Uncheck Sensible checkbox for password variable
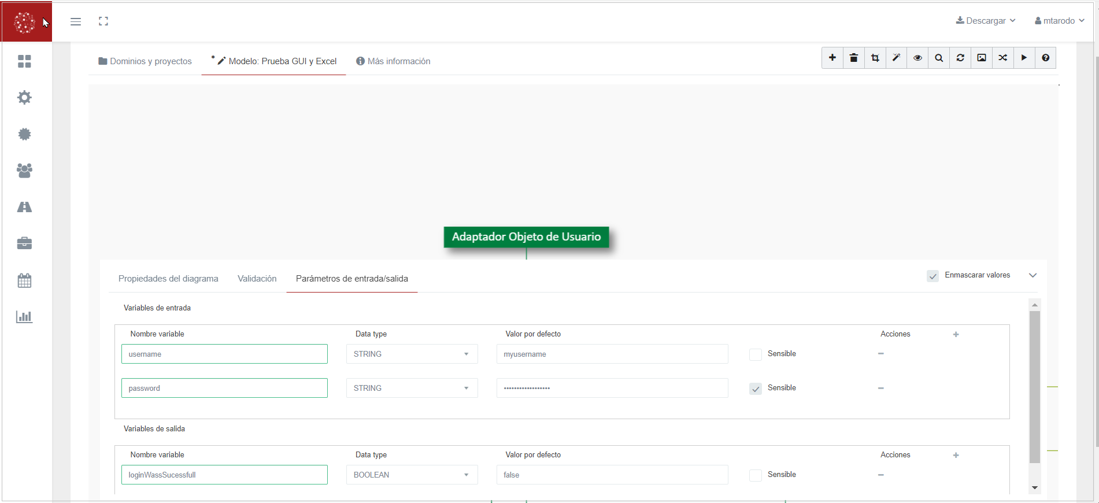Screen dimensions: 1099x503 coord(755,389)
